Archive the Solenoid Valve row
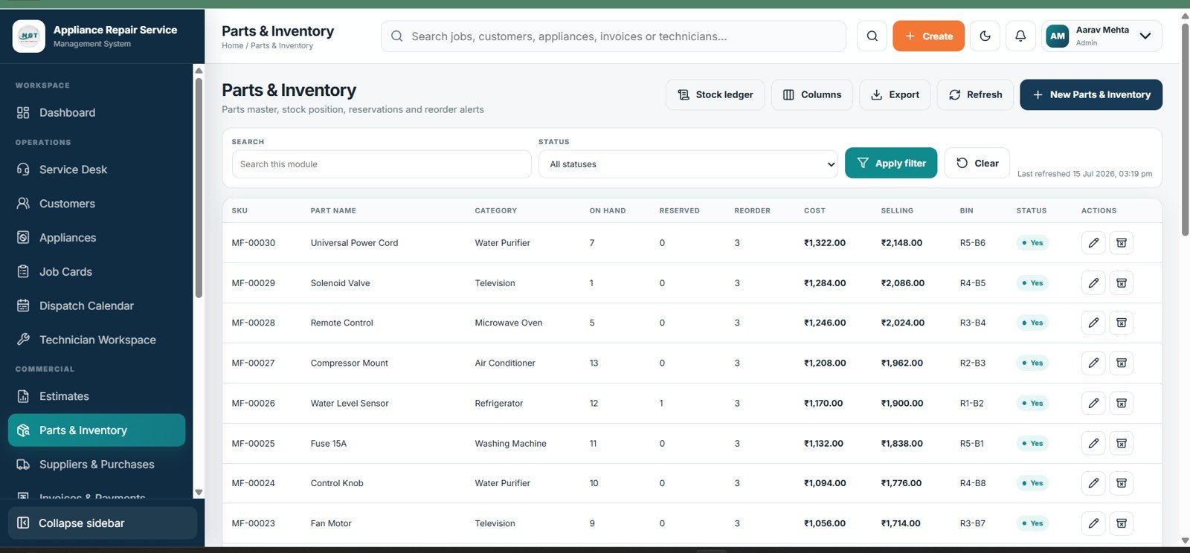 click(1122, 282)
